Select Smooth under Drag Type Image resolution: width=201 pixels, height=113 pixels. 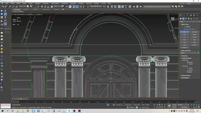point(188,70)
